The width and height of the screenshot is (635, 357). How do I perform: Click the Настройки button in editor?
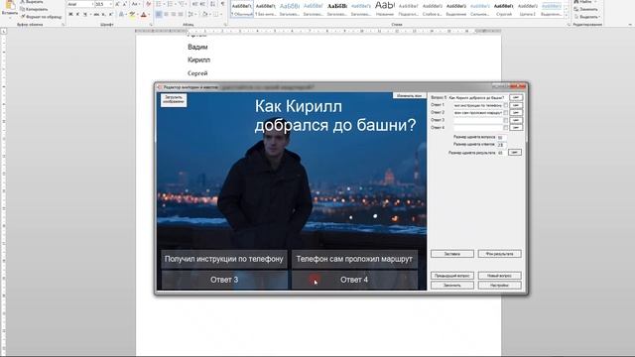tap(499, 285)
